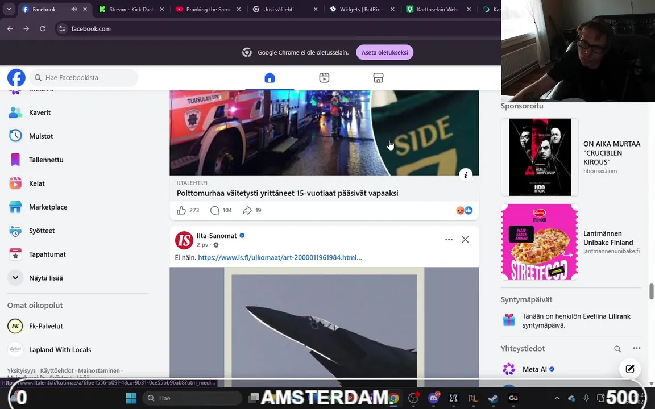The width and height of the screenshot is (655, 409).
Task: Open the fighter jet image in the post
Action: coord(324,325)
